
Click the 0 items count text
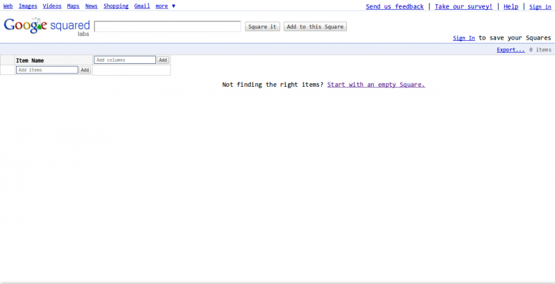click(x=540, y=49)
